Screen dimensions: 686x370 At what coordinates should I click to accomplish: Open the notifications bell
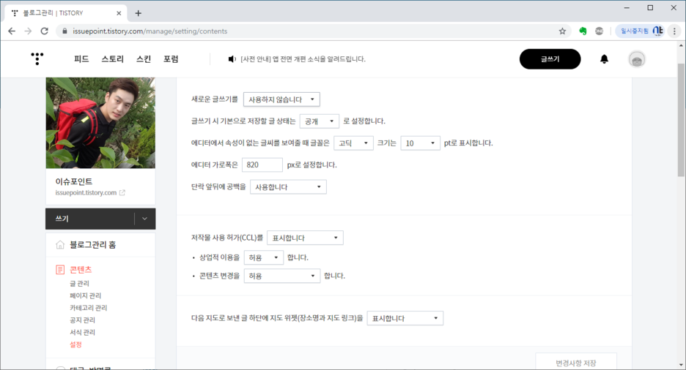click(x=604, y=59)
